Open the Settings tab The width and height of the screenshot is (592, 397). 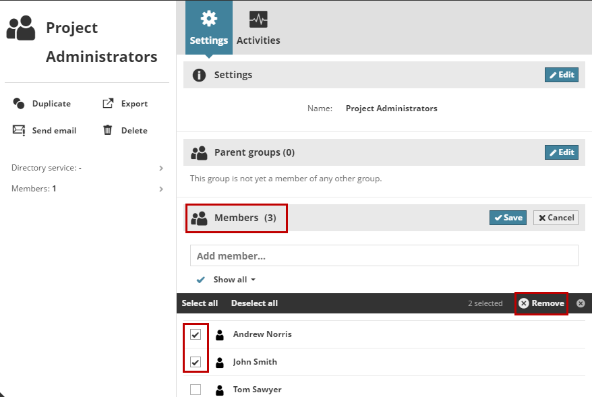(x=209, y=28)
